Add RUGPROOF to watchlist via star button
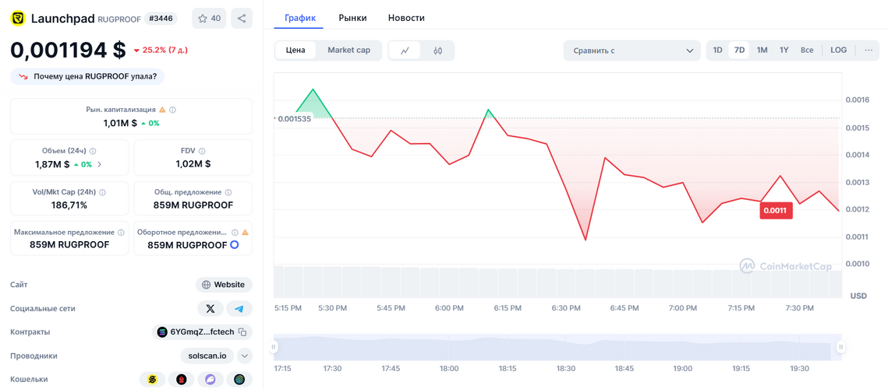Screen dimensions: 888x389 tap(209, 19)
